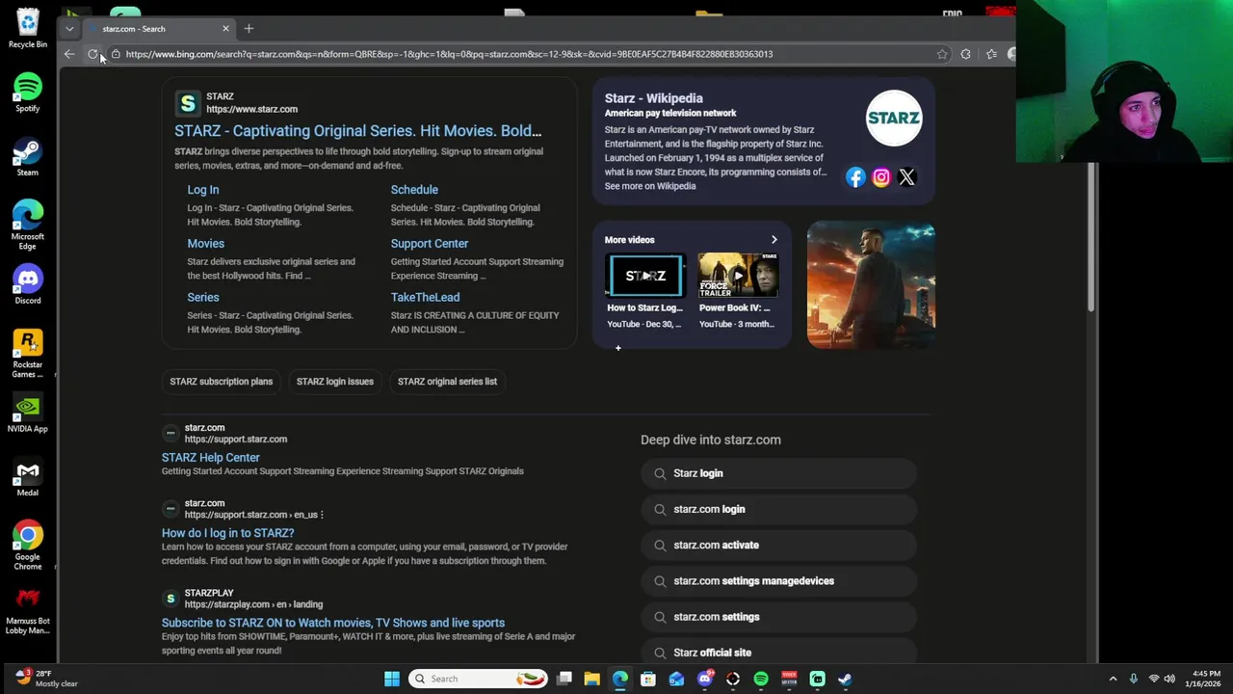1233x694 pixels.
Task: Open the large Starz promotional image
Action: click(871, 285)
